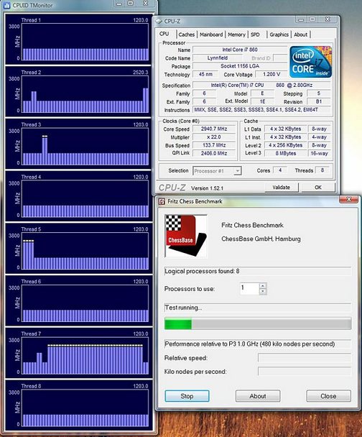
Task: Click the instructions list 'MMX, SSE, SSE2...'
Action: tap(261, 110)
